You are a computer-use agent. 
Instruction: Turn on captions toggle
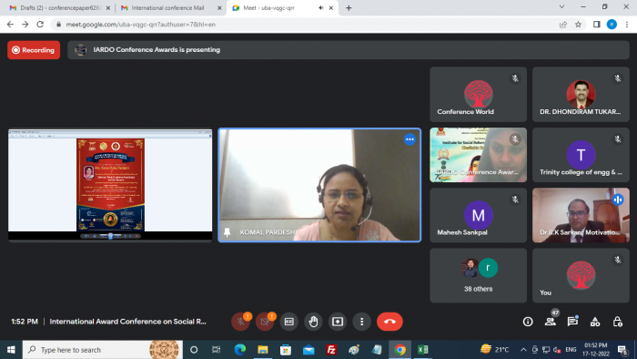click(x=288, y=322)
